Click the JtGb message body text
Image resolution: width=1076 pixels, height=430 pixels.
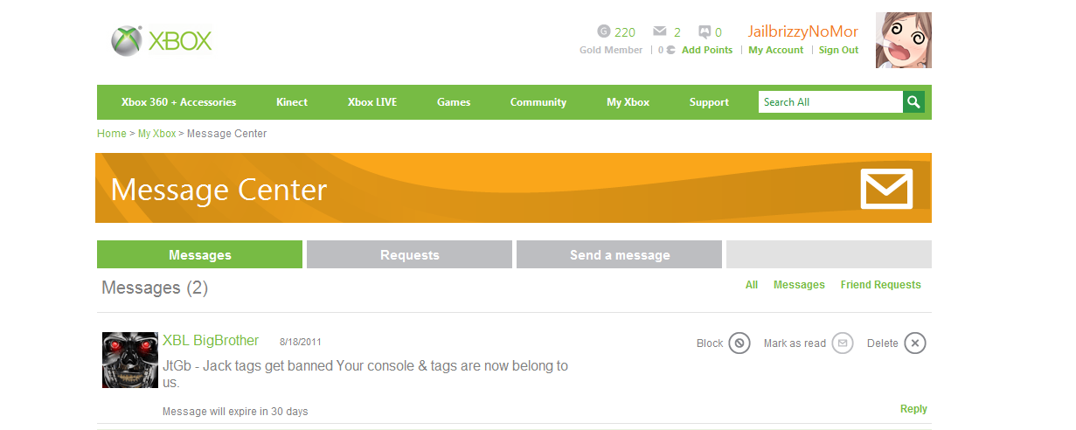(365, 374)
